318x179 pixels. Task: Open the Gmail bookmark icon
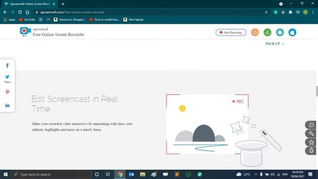click(x=48, y=19)
